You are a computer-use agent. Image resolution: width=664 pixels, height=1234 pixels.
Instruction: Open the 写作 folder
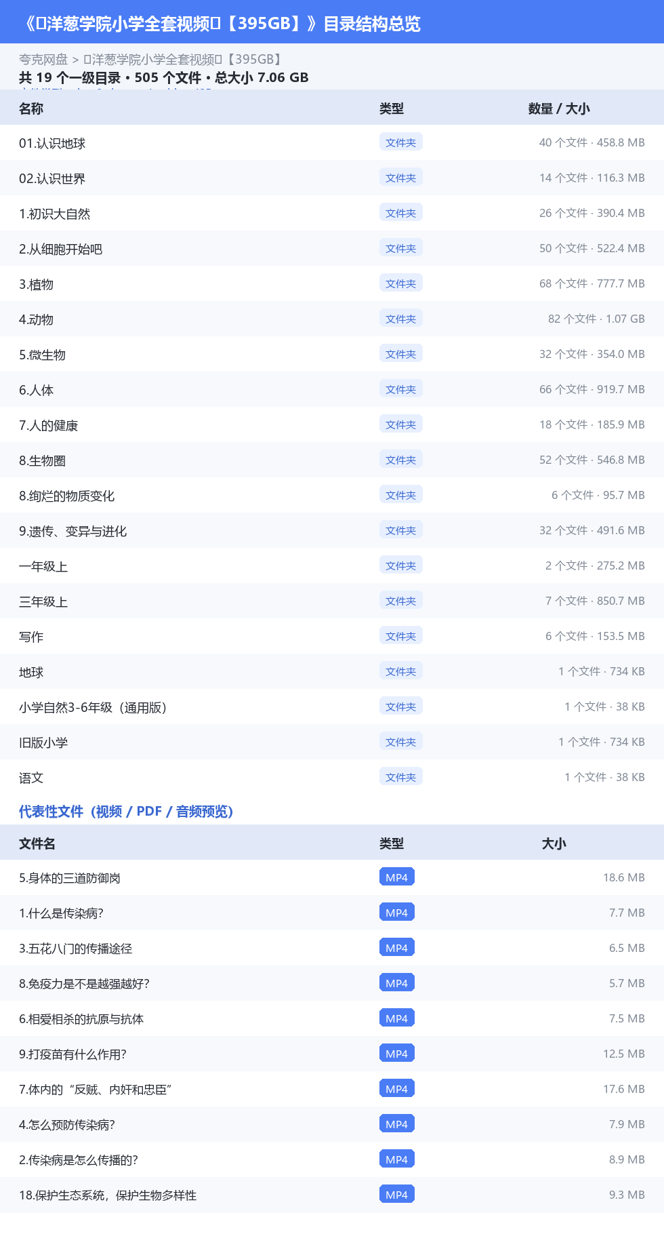pos(31,637)
